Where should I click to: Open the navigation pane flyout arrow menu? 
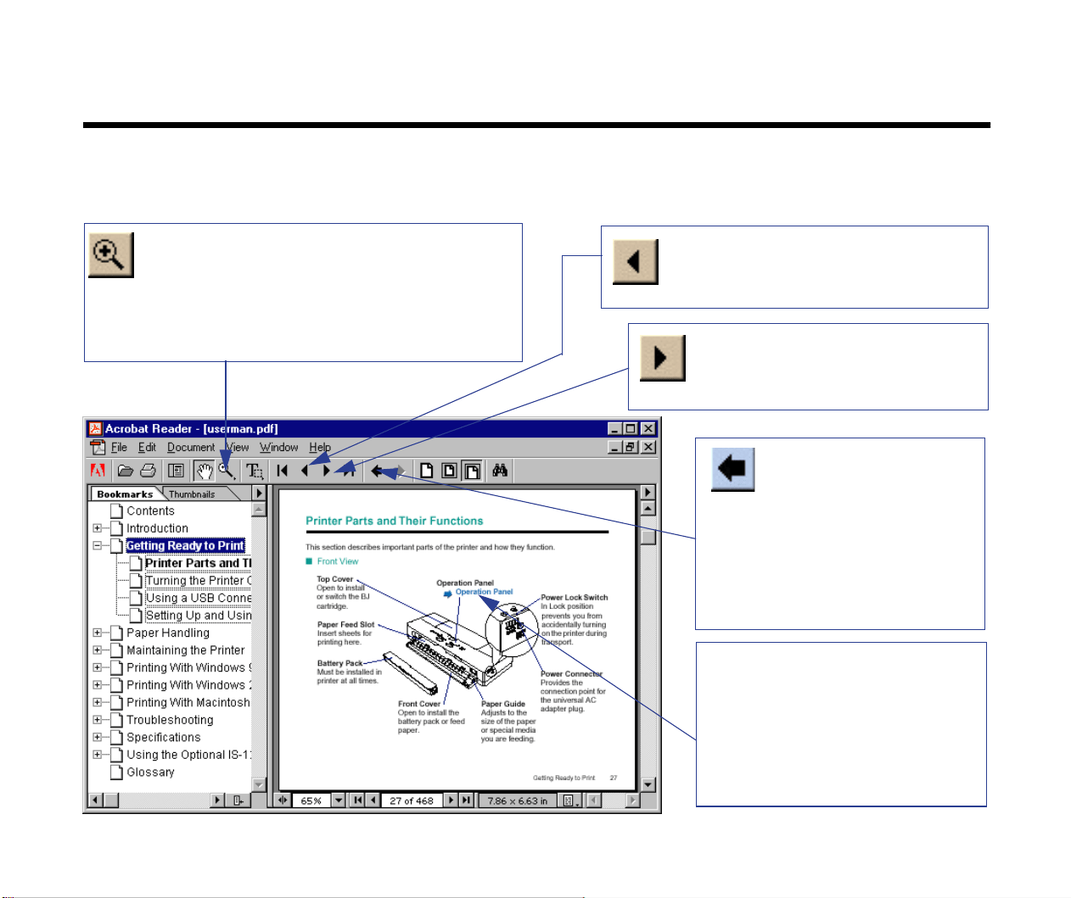pos(260,494)
